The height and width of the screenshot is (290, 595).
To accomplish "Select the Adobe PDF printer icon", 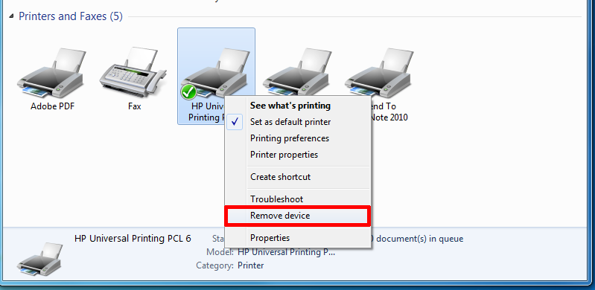I will (51, 72).
